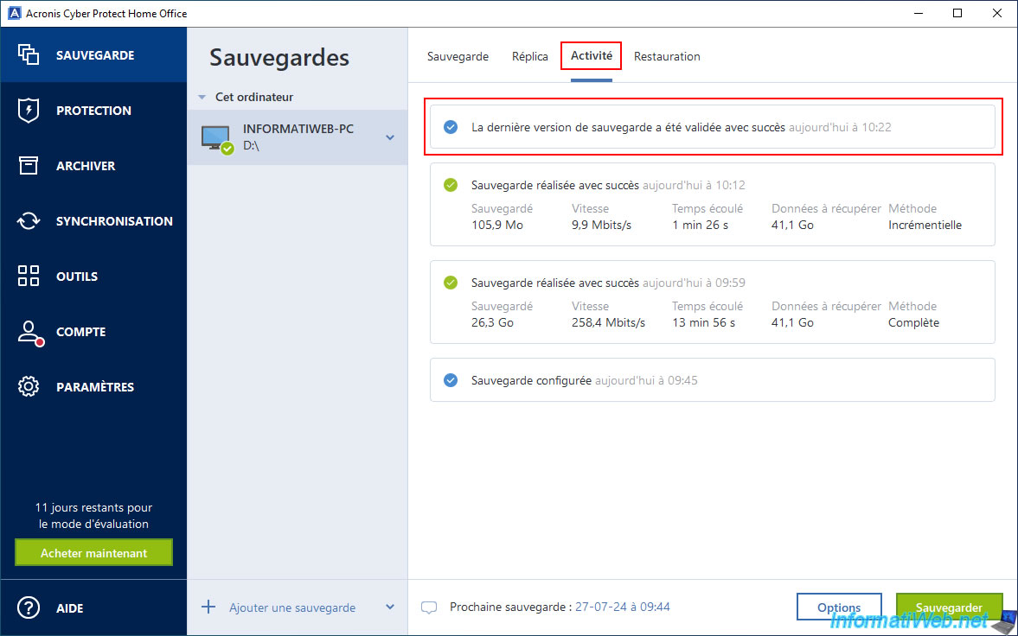Select the Outils grid icon
This screenshot has width=1018, height=636.
click(x=29, y=277)
